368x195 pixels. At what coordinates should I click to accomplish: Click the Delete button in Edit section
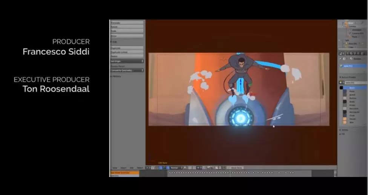[x=127, y=56]
